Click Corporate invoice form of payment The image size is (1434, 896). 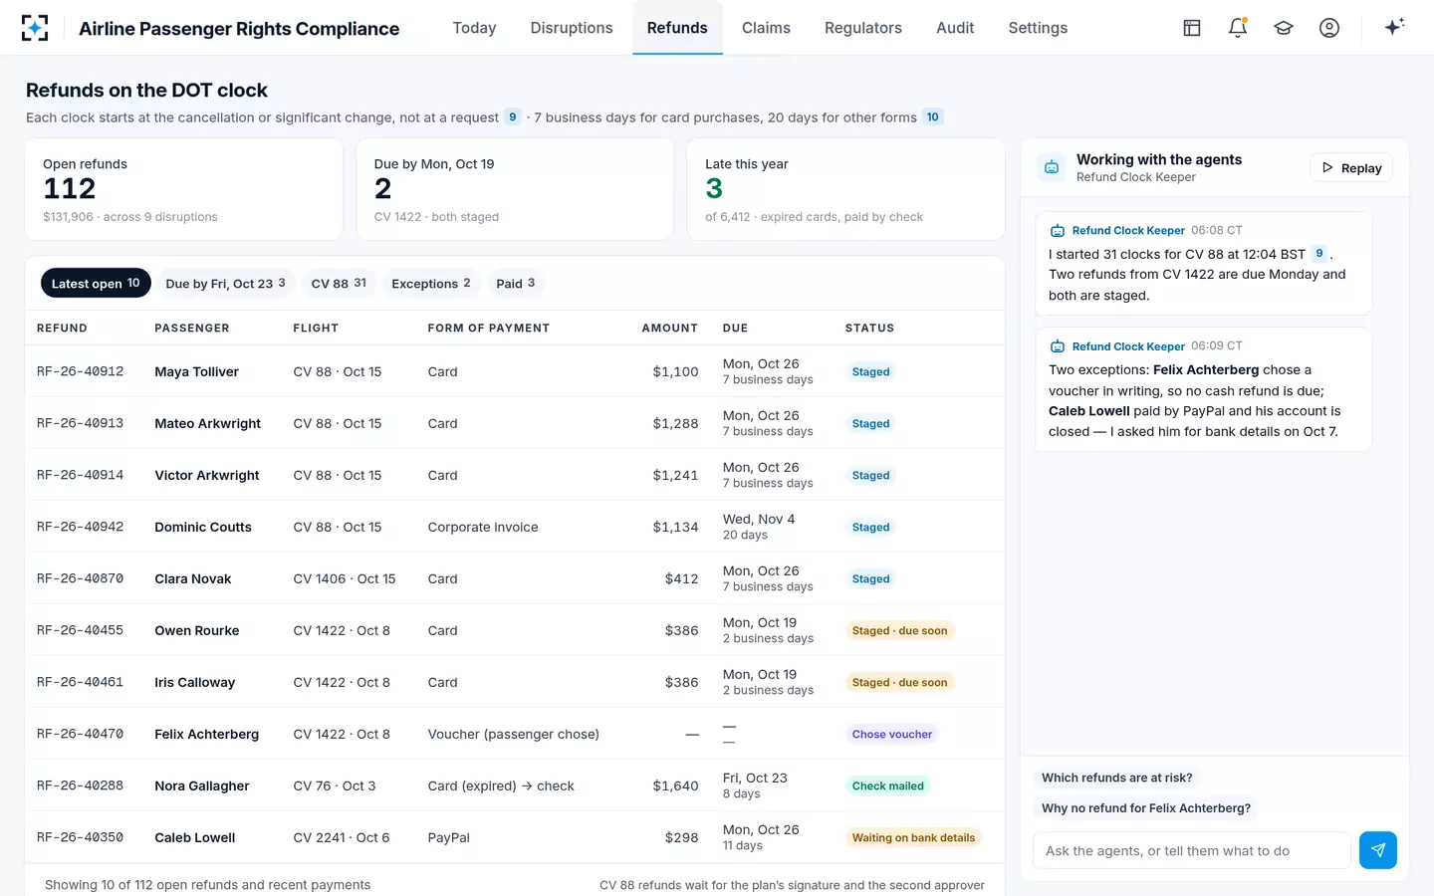point(483,527)
